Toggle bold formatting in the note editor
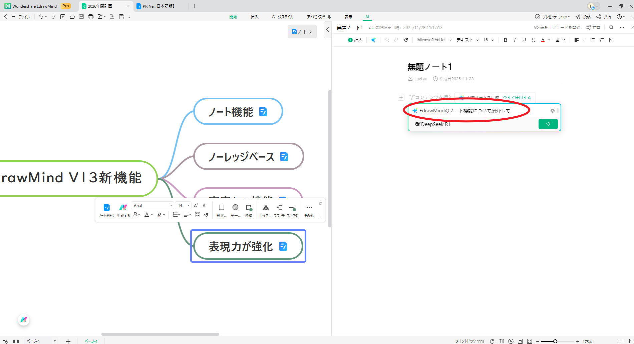Screen dimensions: 634x344 [505, 40]
